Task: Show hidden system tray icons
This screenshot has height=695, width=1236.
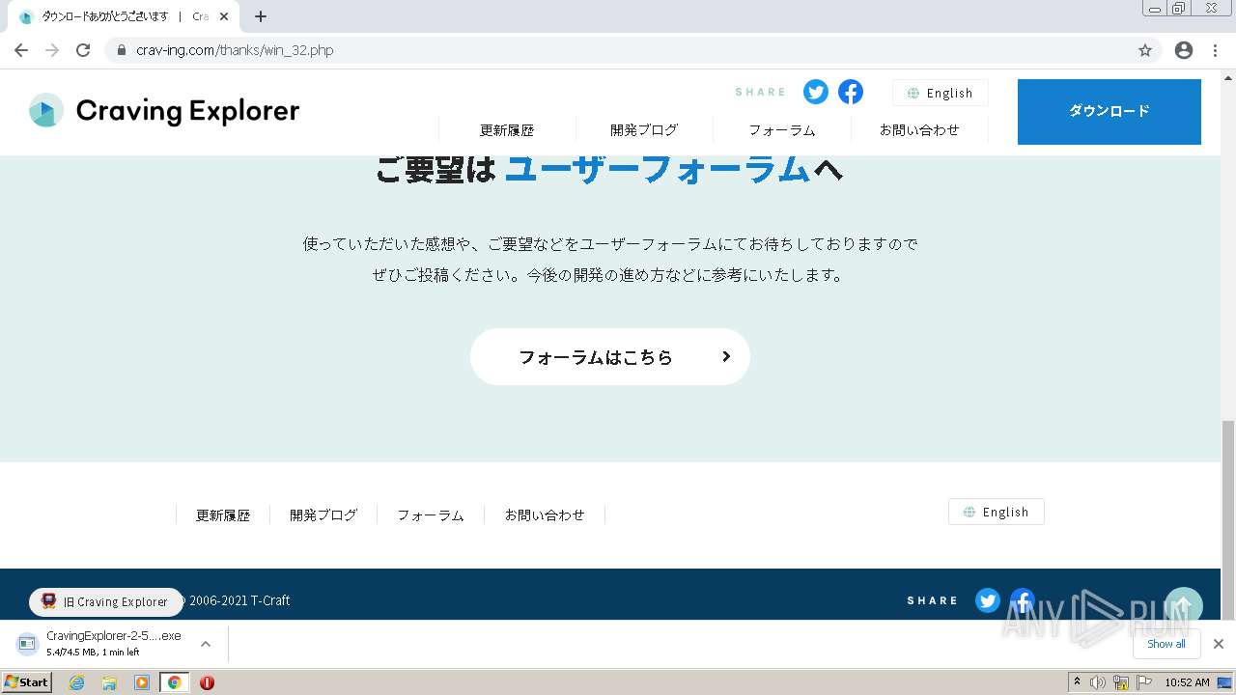Action: click(x=1078, y=682)
